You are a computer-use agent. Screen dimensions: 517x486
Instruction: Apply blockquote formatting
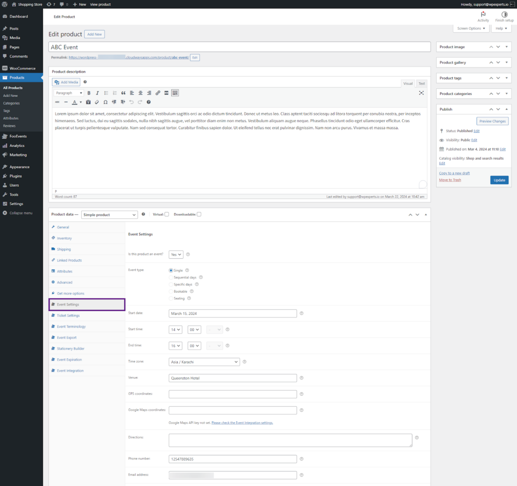coord(123,93)
